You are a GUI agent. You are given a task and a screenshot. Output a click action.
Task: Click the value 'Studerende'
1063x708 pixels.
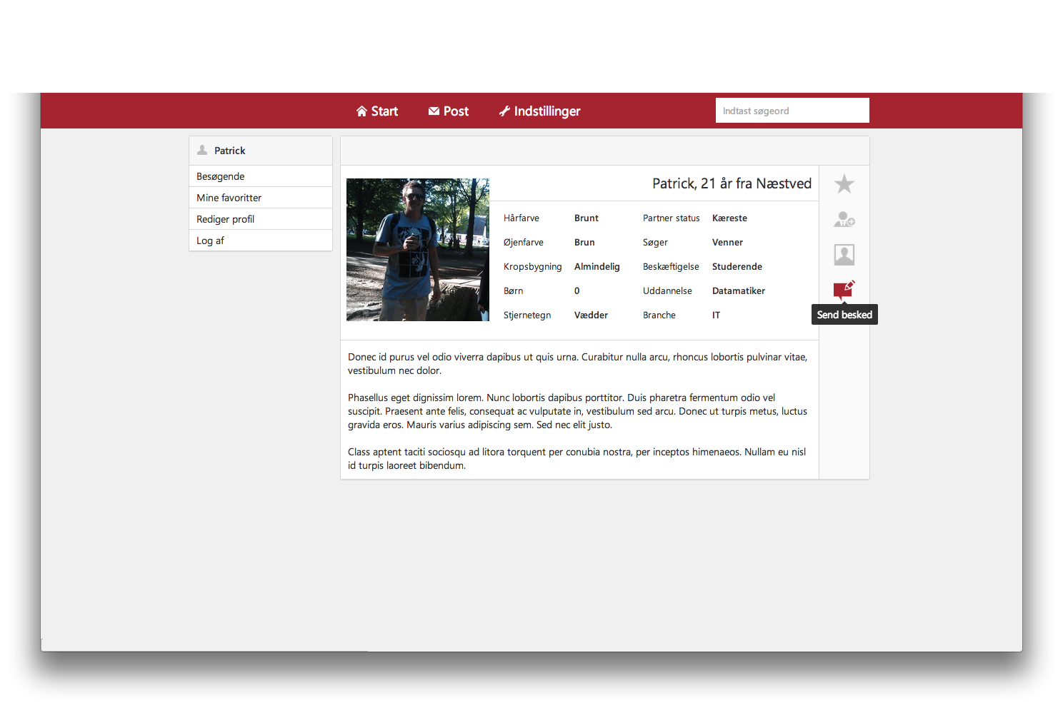(737, 267)
